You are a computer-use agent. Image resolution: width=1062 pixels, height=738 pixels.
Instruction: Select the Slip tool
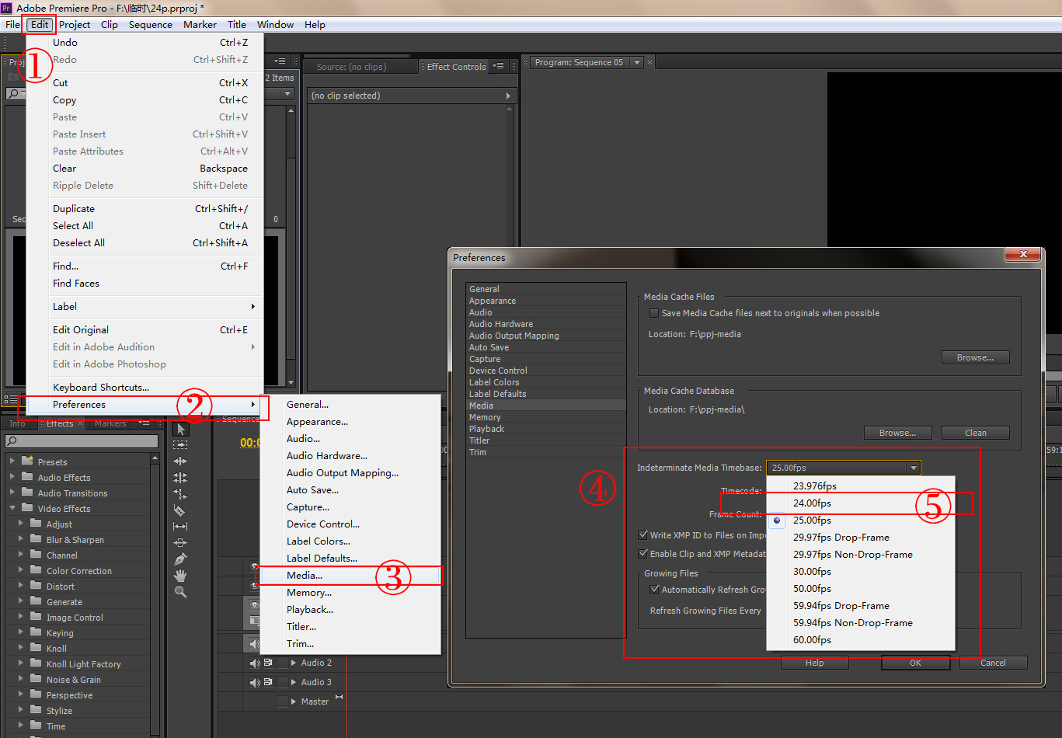[180, 527]
